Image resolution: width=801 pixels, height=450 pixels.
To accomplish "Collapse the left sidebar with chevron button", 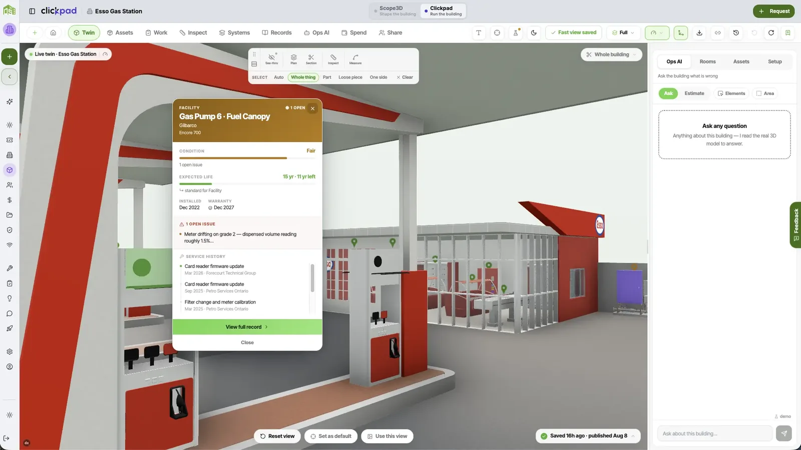I will click(x=10, y=76).
